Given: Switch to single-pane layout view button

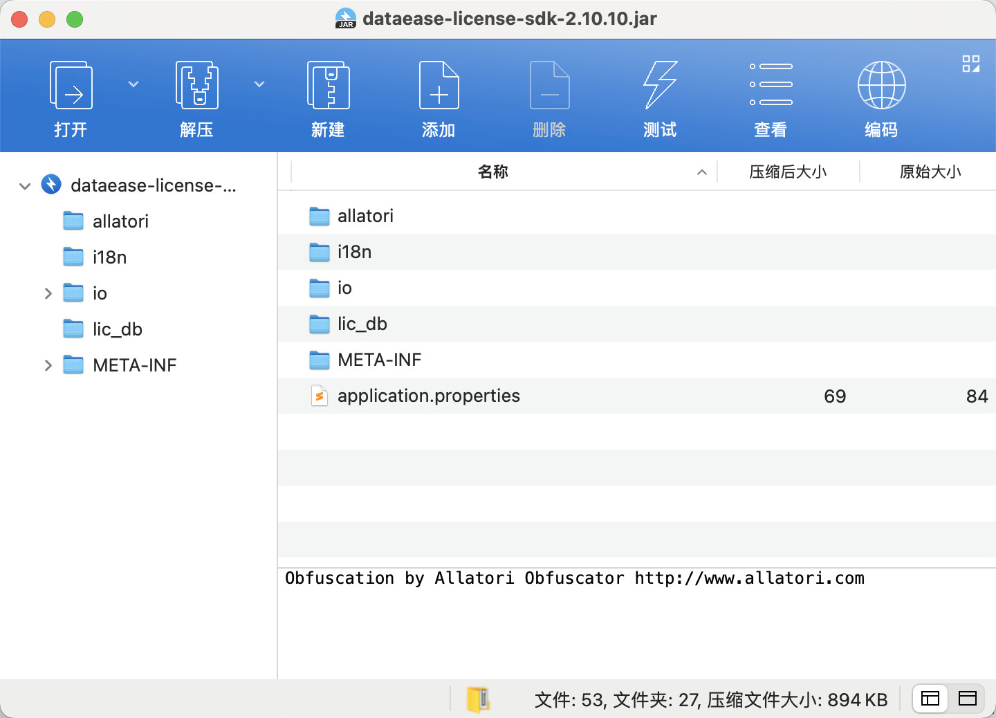Looking at the screenshot, I should [x=967, y=699].
